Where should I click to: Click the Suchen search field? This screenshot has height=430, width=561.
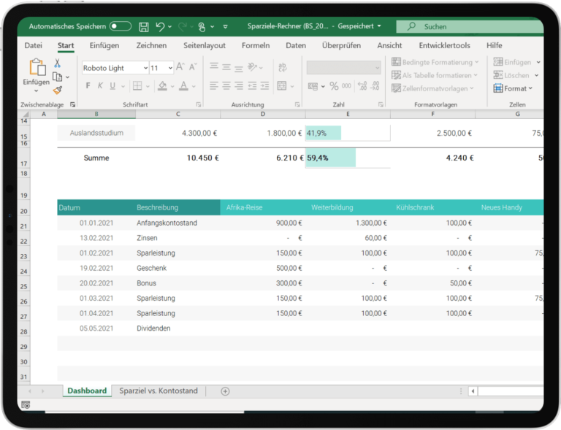[470, 26]
